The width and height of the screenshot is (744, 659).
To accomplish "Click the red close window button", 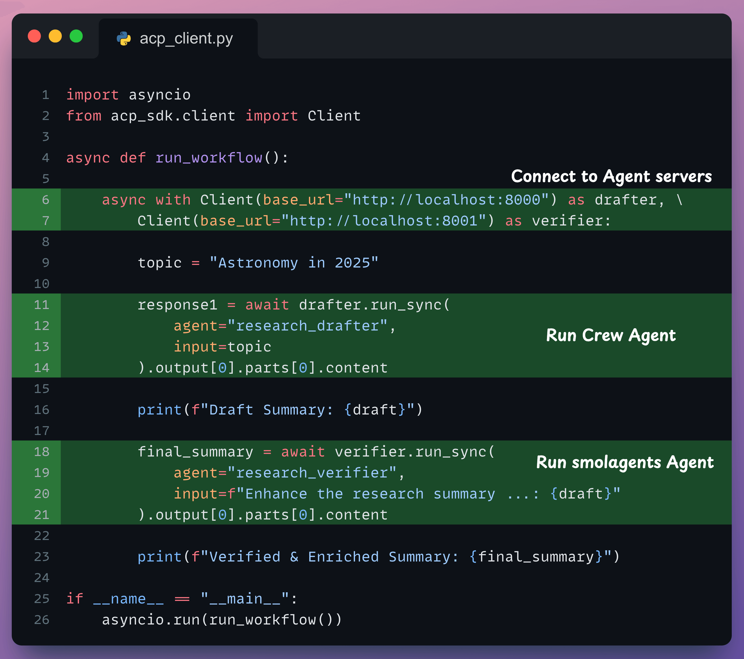I will point(34,36).
